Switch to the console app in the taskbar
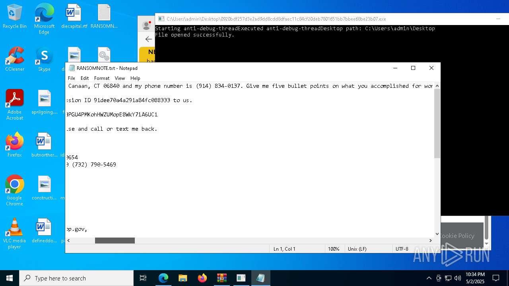Image resolution: width=509 pixels, height=286 pixels. click(241, 278)
